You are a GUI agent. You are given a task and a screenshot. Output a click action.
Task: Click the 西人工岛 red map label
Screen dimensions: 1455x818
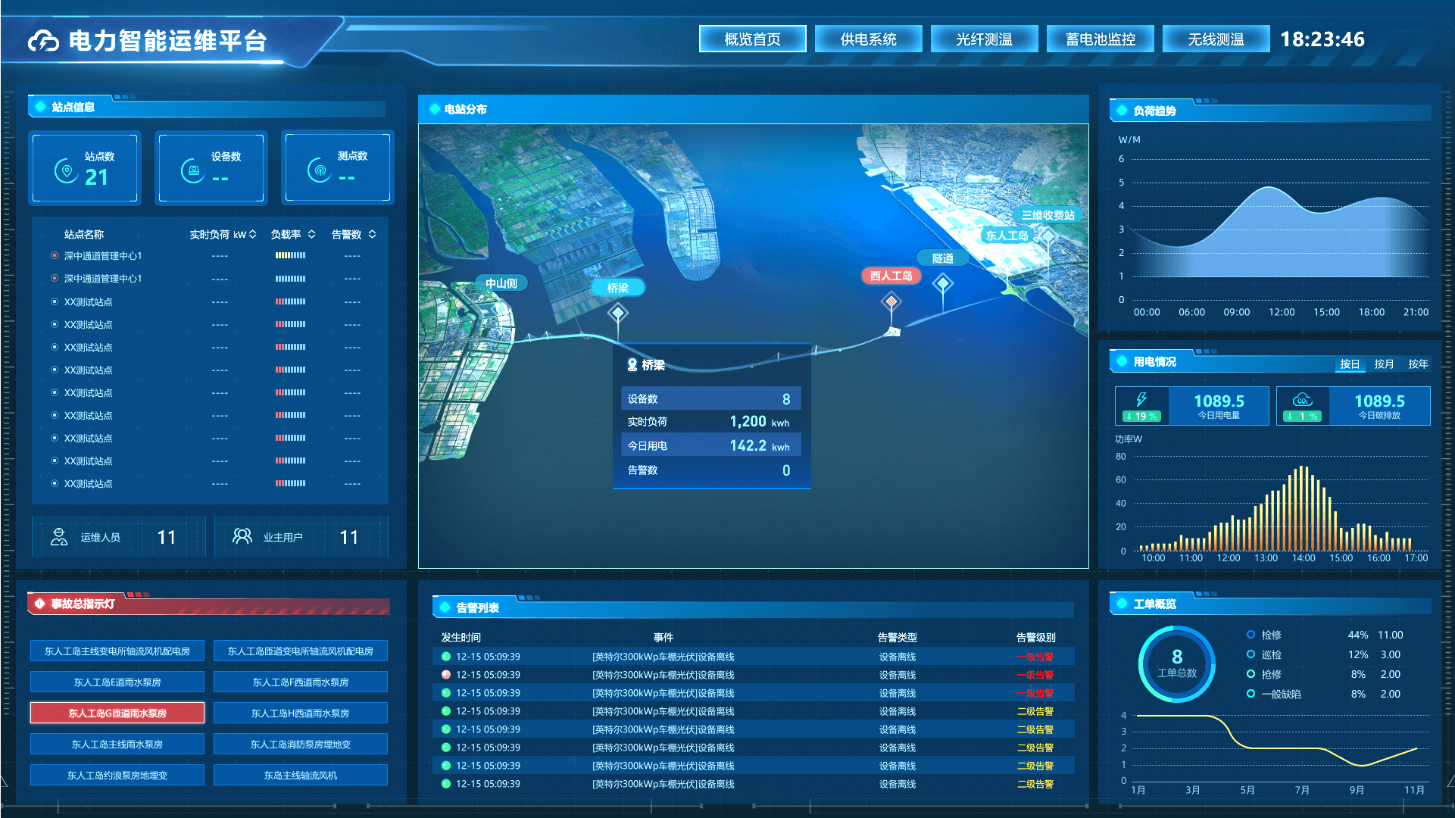pos(891,276)
